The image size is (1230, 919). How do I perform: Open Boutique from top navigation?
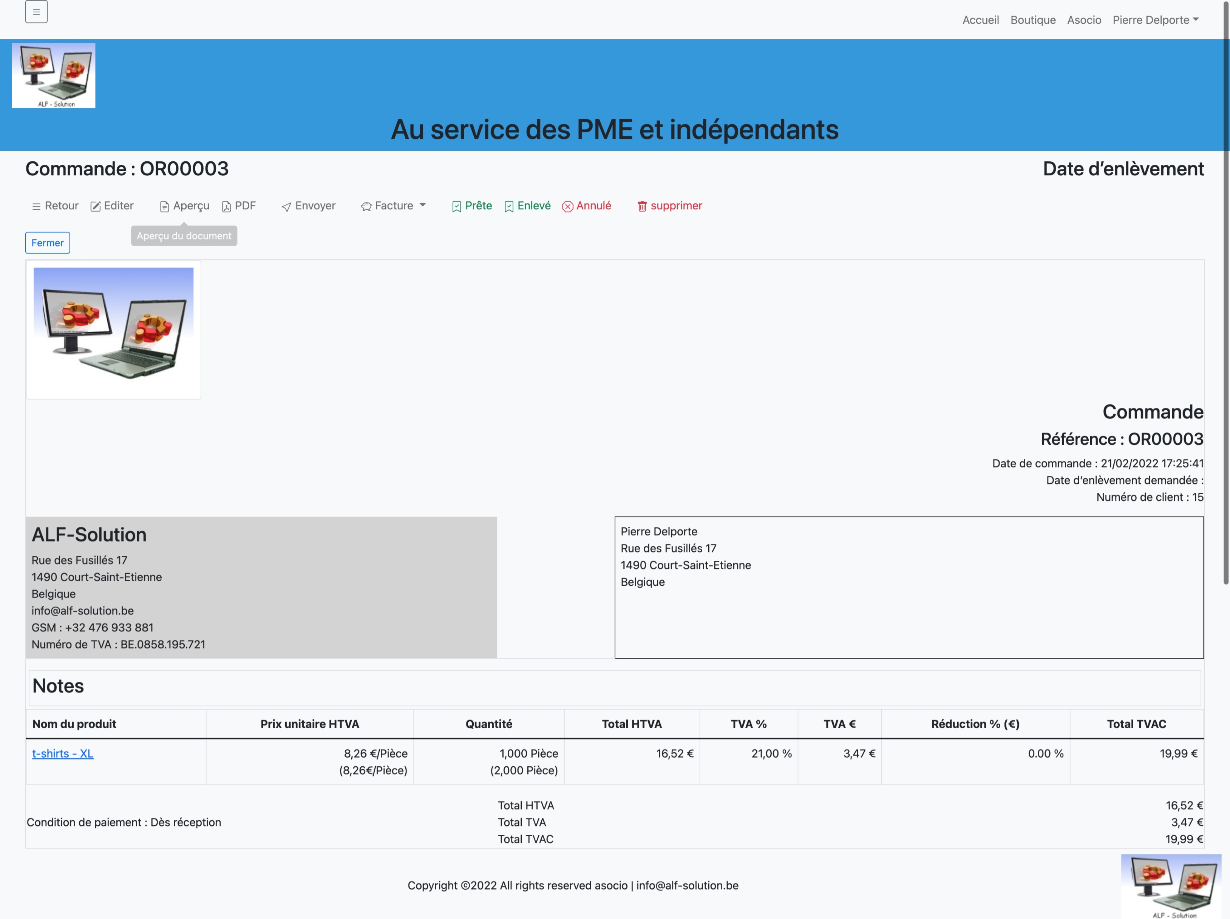pos(1032,20)
